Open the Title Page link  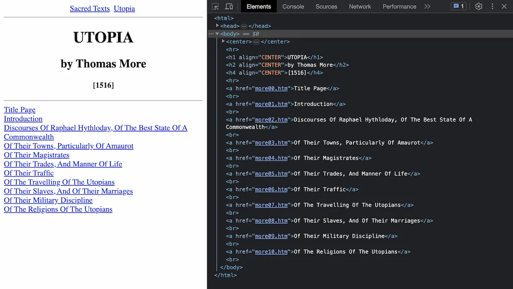(20, 110)
